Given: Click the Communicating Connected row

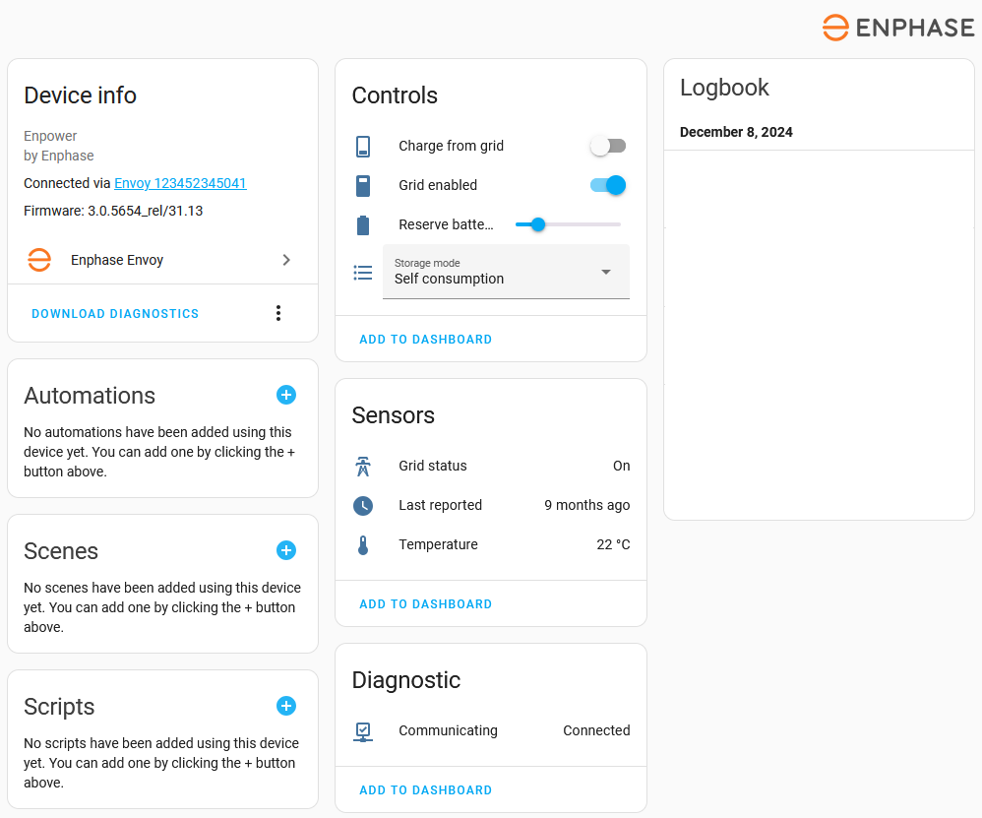Looking at the screenshot, I should click(x=491, y=730).
